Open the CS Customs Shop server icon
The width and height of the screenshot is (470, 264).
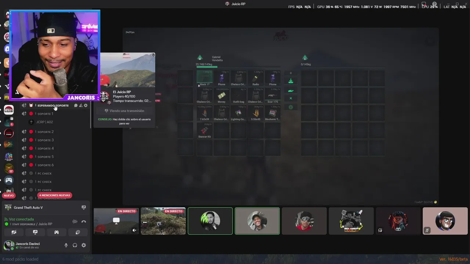coord(8,157)
